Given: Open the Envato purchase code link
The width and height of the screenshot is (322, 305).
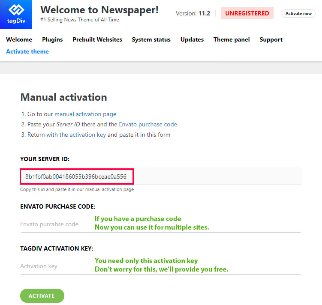Looking at the screenshot, I should click(148, 124).
